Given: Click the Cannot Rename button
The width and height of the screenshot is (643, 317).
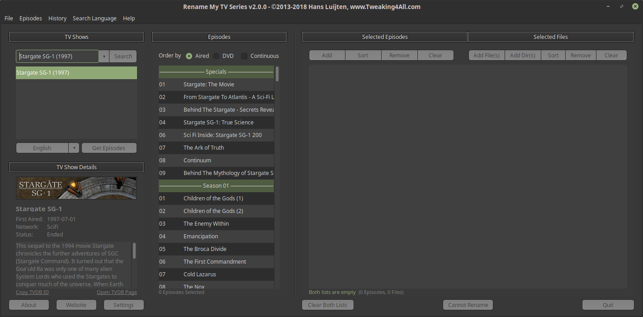Looking at the screenshot, I should click(468, 305).
